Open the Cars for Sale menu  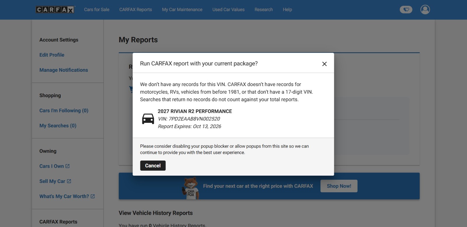97,10
